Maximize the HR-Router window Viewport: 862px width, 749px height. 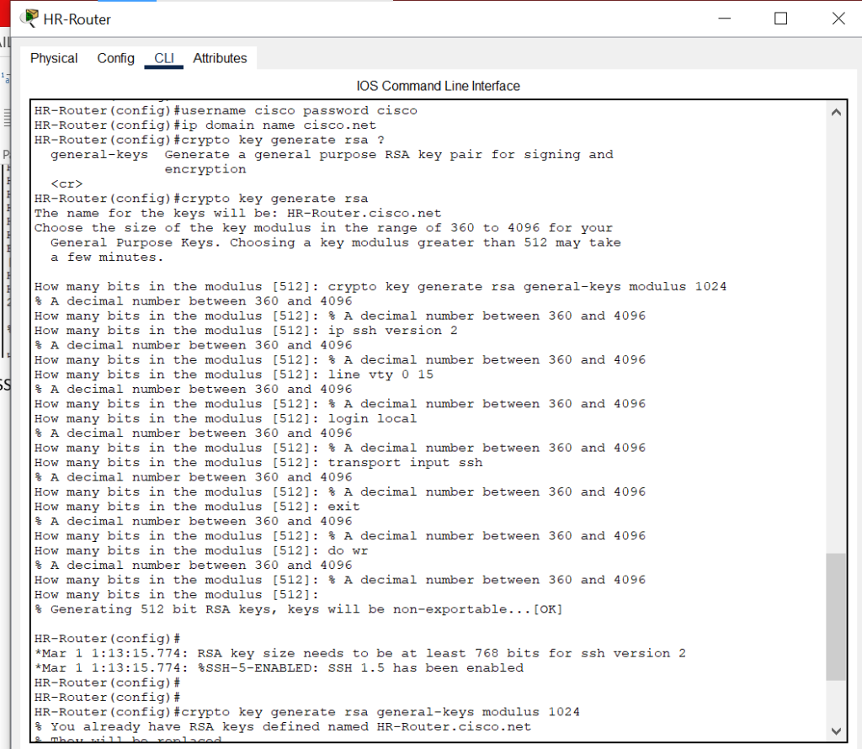tap(780, 19)
